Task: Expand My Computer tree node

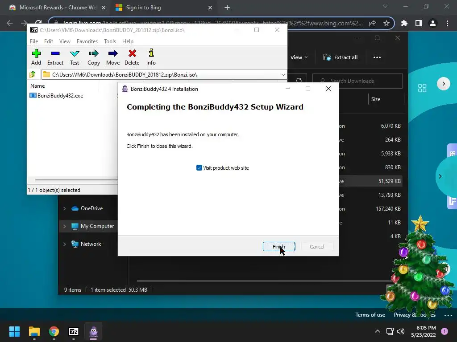Action: tap(64, 226)
